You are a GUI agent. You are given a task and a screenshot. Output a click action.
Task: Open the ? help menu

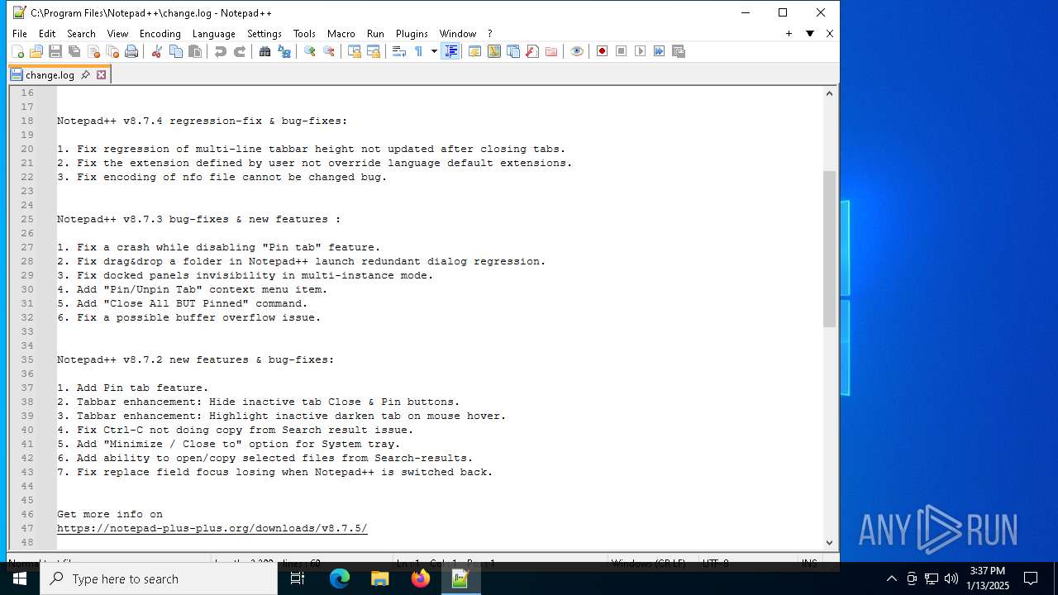tap(490, 34)
